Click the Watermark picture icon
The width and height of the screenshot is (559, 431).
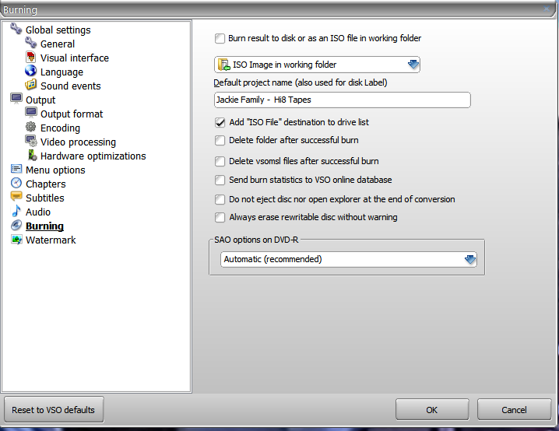tap(16, 240)
